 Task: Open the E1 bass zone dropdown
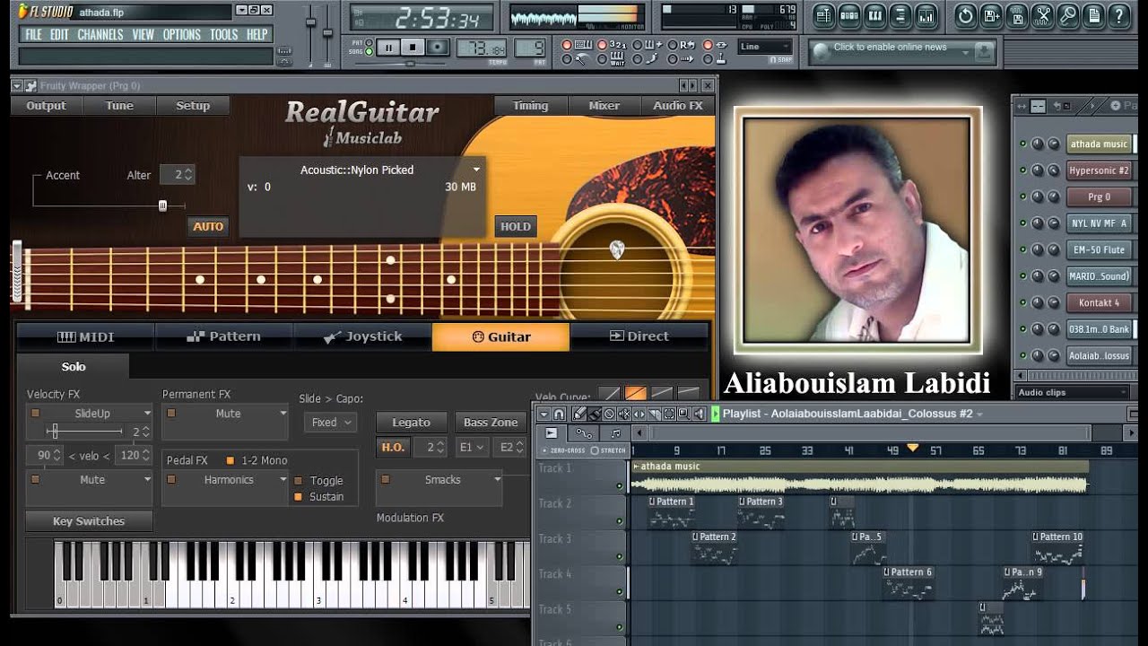[473, 447]
